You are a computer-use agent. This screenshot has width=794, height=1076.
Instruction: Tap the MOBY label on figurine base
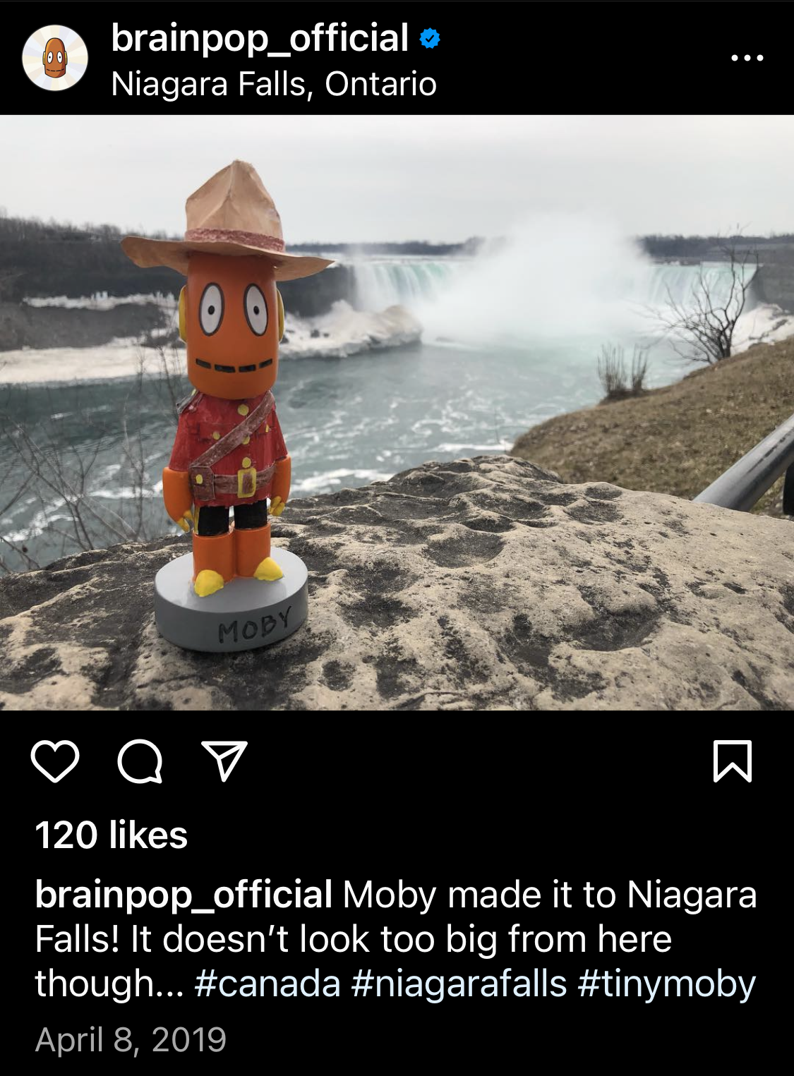pos(254,625)
